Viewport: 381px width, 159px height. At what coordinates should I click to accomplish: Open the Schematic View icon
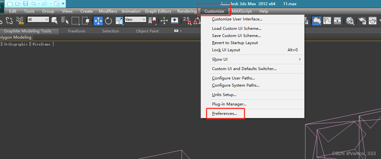point(337,21)
